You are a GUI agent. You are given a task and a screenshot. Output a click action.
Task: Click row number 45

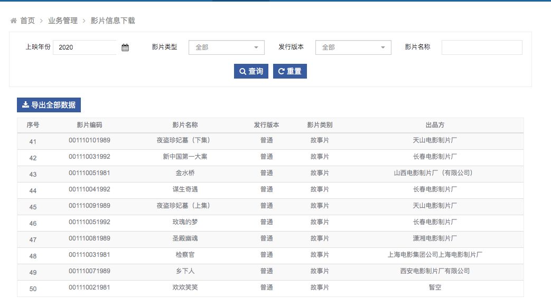(33, 207)
